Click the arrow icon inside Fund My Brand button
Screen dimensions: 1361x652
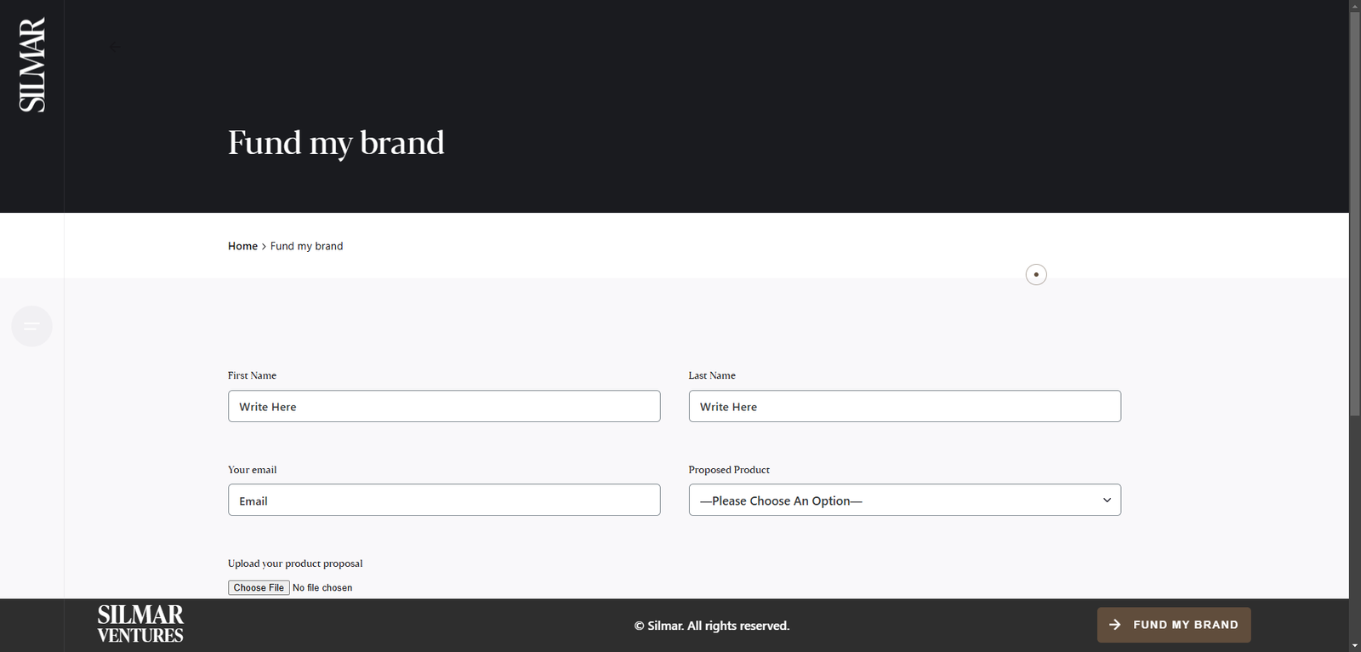pyautogui.click(x=1115, y=625)
